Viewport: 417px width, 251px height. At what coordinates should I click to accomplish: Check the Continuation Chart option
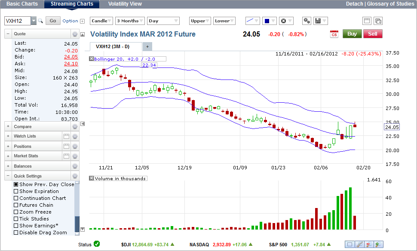pyautogui.click(x=16, y=198)
